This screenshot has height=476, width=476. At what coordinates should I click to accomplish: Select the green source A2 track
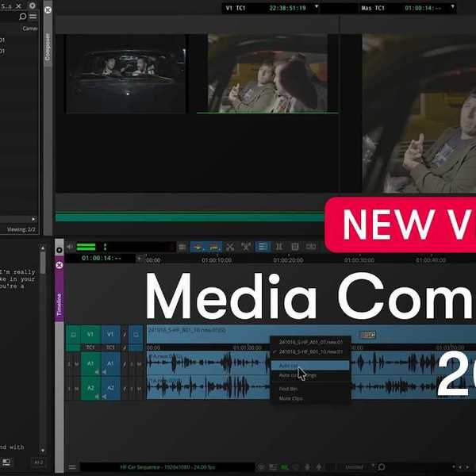(90, 388)
